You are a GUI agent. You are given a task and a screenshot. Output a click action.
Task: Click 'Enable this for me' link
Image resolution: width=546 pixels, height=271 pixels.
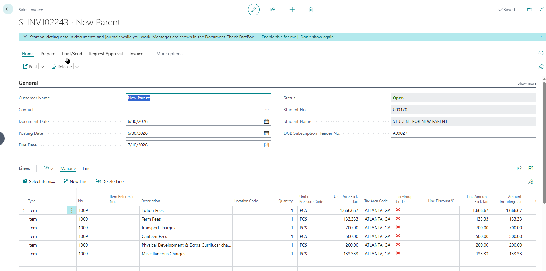coord(279,37)
